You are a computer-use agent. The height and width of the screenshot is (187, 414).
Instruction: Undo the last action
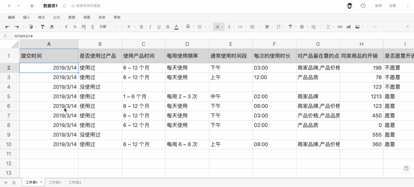click(x=8, y=26)
